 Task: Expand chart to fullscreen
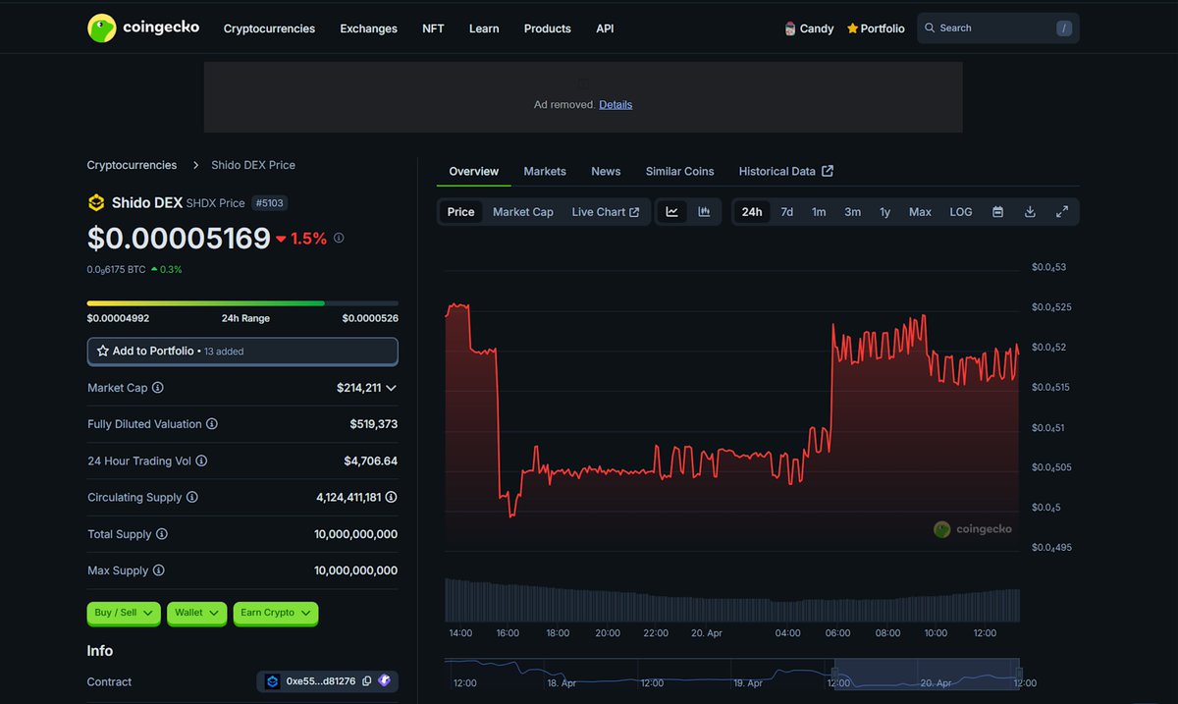1062,212
